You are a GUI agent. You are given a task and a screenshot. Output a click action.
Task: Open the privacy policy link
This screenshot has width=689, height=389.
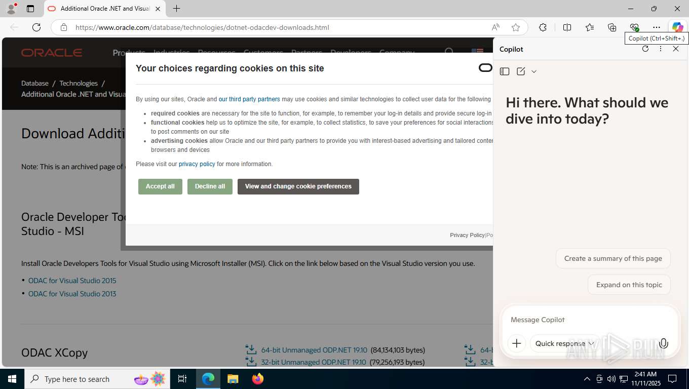(x=197, y=164)
